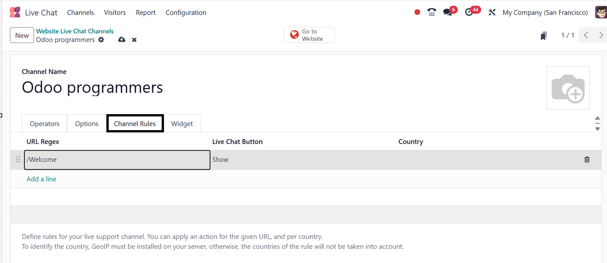Go to next record with right arrow
This screenshot has width=607, height=263.
pos(601,35)
